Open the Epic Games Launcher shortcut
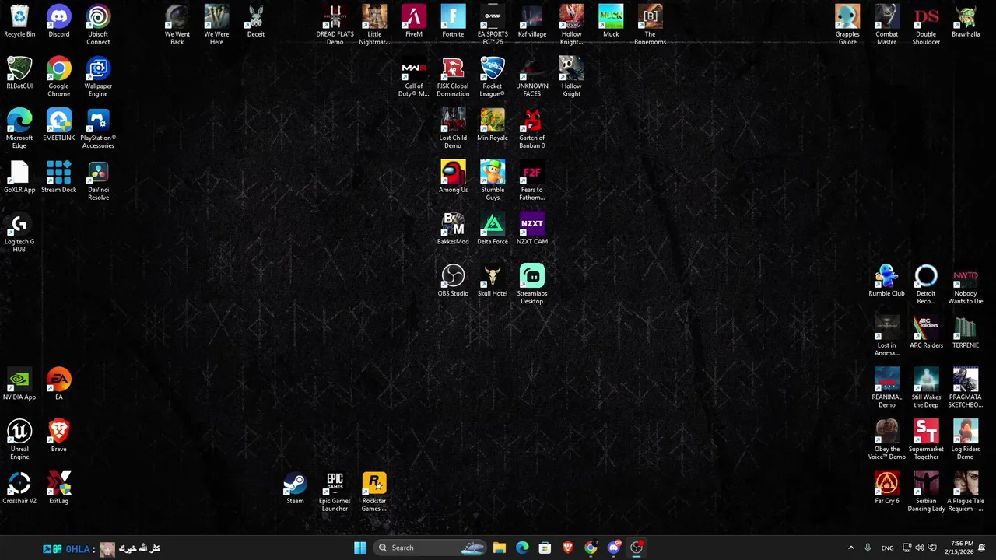Screen dimensions: 996x560 pos(335,492)
